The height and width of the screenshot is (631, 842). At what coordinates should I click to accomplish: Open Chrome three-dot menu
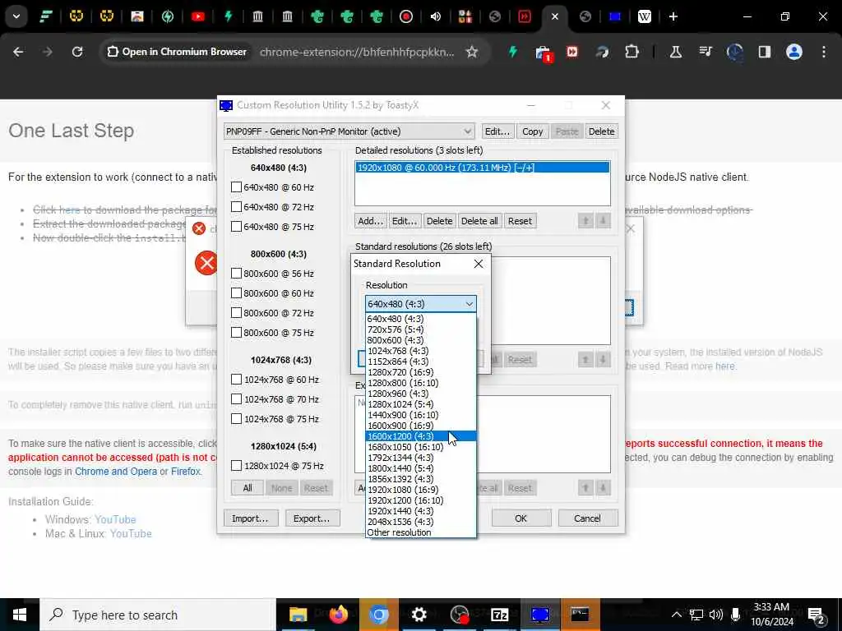click(x=824, y=52)
